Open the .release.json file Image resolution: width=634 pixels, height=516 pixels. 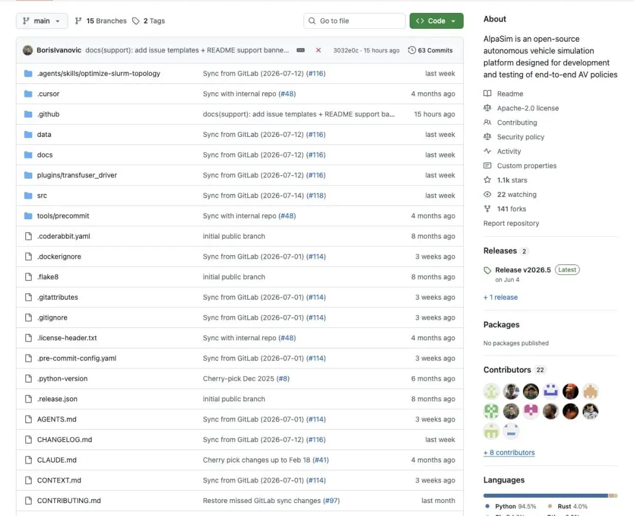57,398
